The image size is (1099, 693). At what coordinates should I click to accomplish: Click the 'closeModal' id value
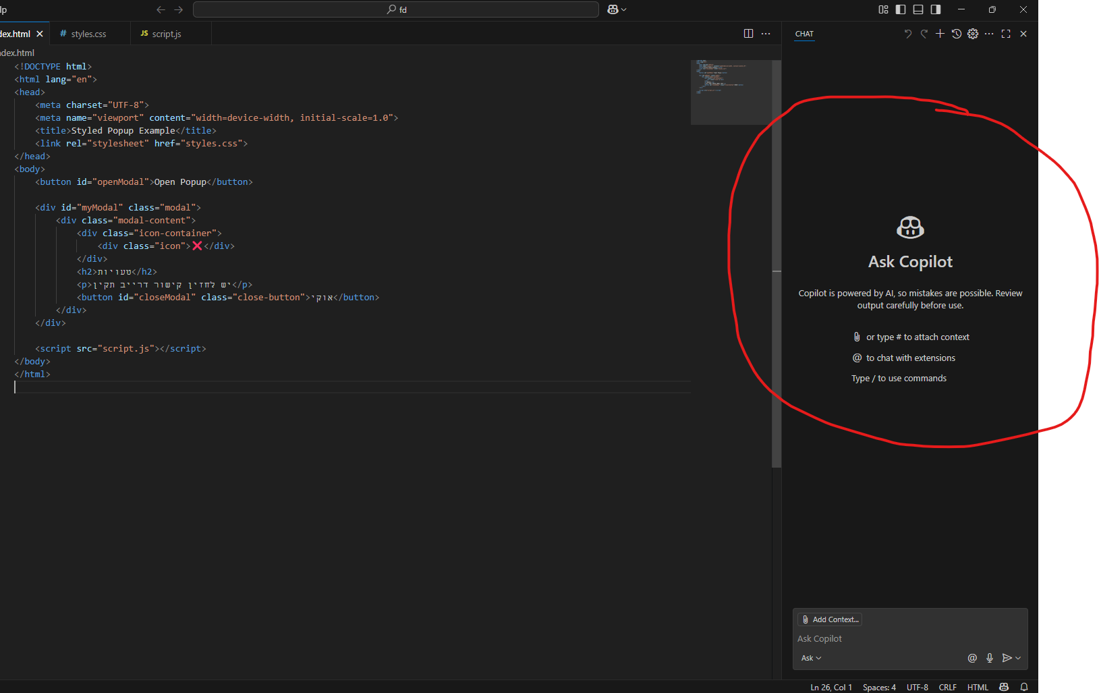(165, 297)
